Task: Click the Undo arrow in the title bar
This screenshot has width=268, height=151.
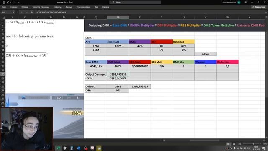Action: pyautogui.click(x=8, y=3)
